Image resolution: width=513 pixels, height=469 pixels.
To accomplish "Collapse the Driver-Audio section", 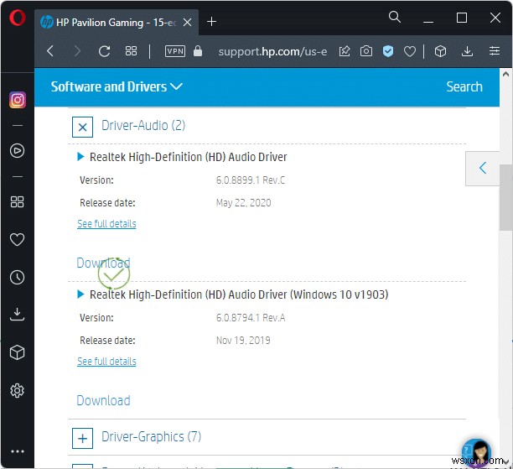I will coord(82,127).
